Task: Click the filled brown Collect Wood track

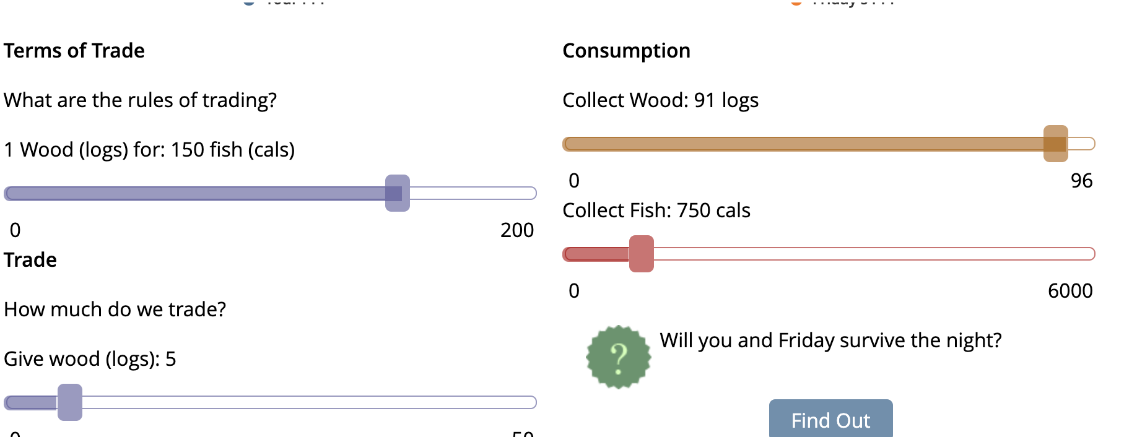Action: click(803, 144)
